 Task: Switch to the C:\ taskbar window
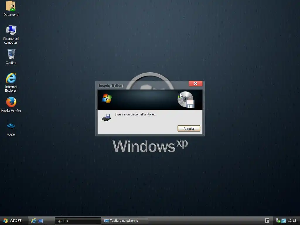pyautogui.click(x=78, y=221)
